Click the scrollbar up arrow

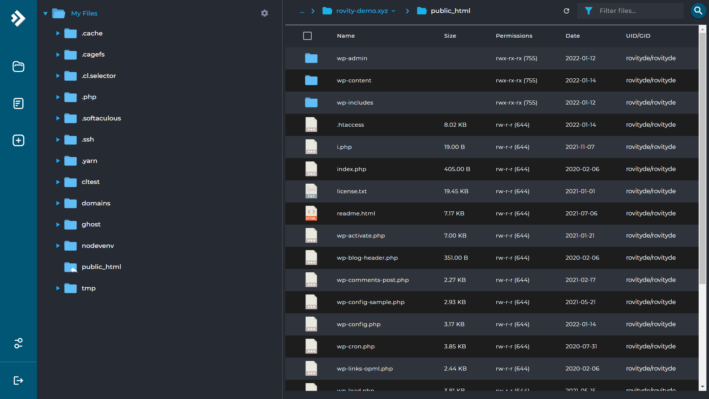(x=702, y=29)
